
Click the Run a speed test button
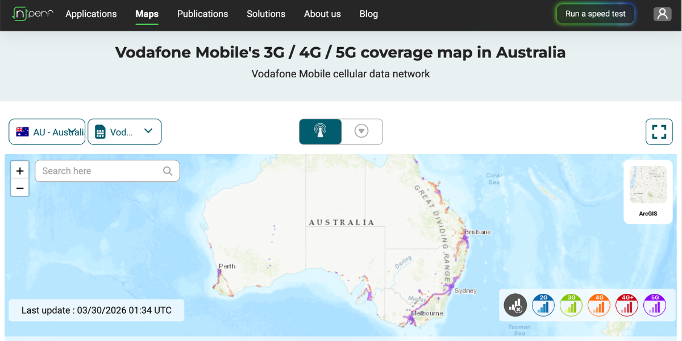coord(595,14)
